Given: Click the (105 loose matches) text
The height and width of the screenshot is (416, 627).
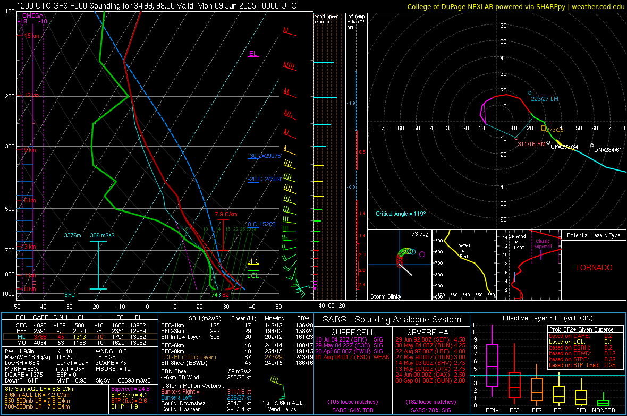Looking at the screenshot, I should (353, 402).
